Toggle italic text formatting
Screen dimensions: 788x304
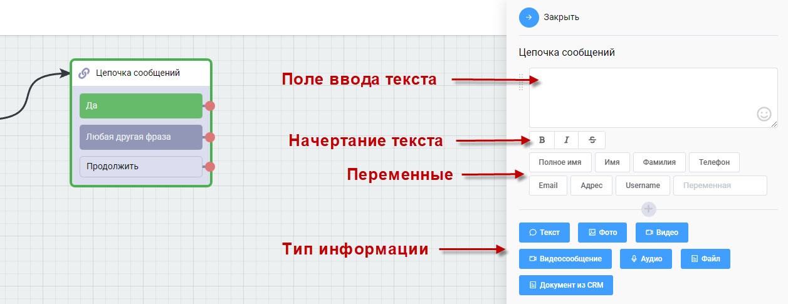567,140
